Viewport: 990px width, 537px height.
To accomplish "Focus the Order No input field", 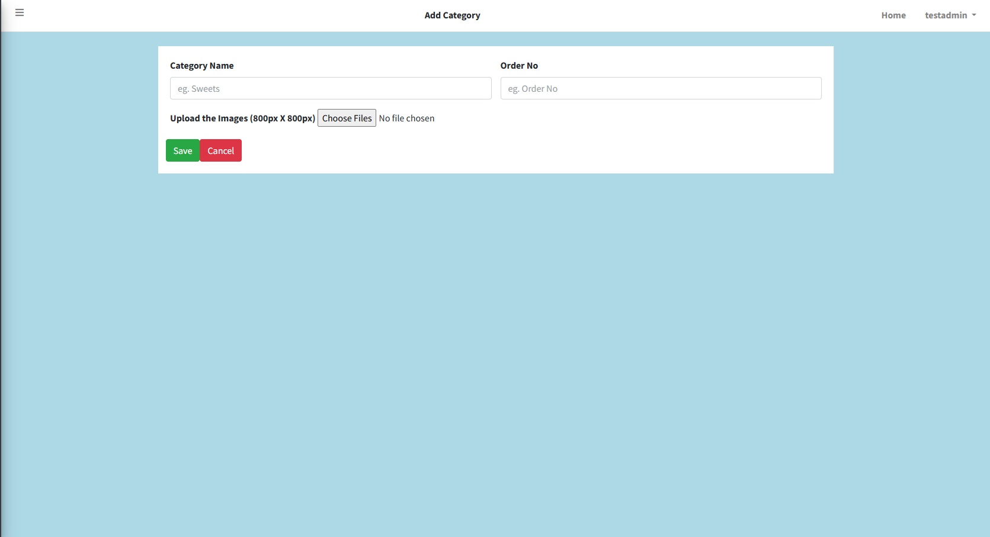I will pos(660,88).
